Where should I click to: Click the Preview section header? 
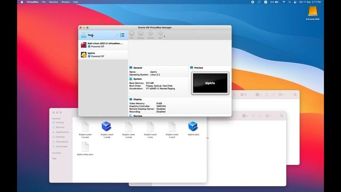click(199, 68)
